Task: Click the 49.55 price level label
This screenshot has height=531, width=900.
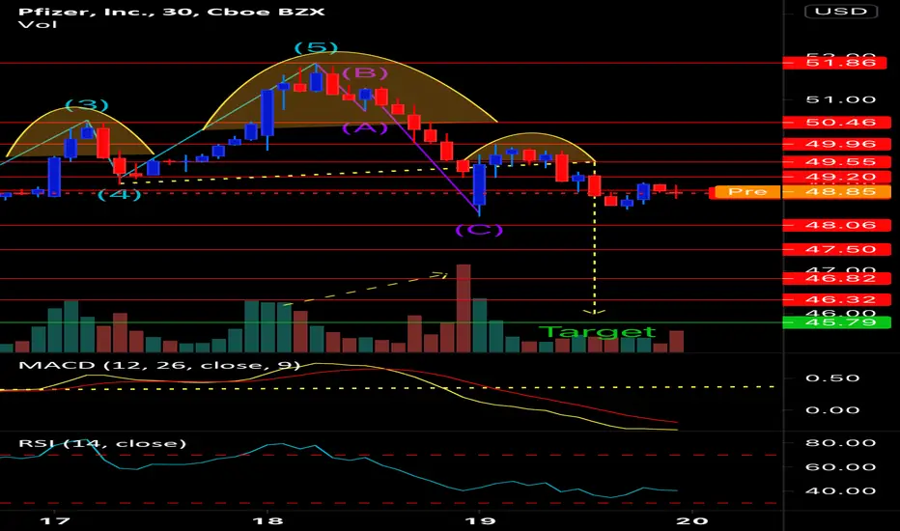Action: [837, 162]
